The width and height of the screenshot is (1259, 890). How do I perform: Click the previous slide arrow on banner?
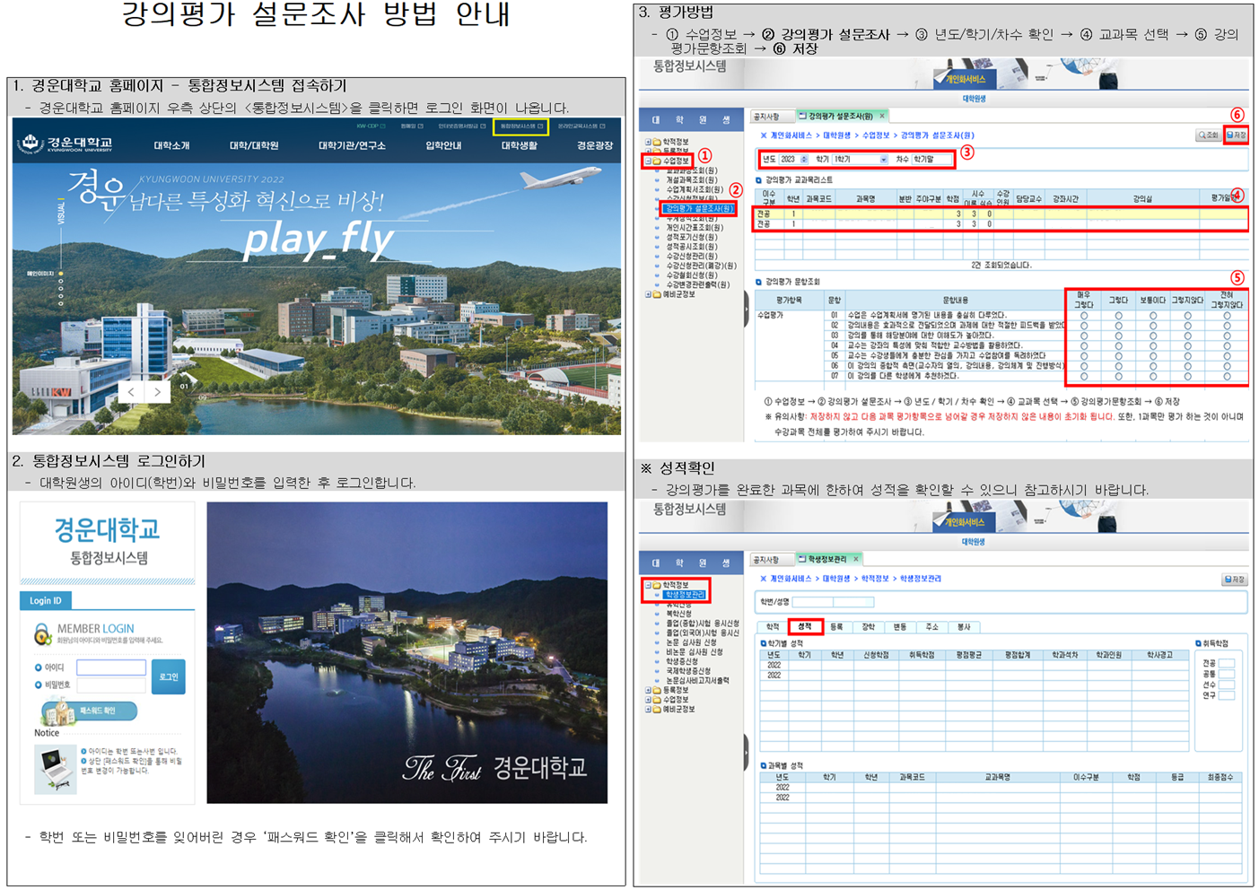click(131, 392)
